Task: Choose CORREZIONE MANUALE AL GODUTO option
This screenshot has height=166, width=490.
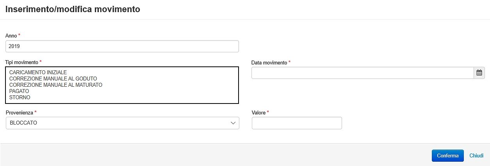Action: [x=53, y=79]
